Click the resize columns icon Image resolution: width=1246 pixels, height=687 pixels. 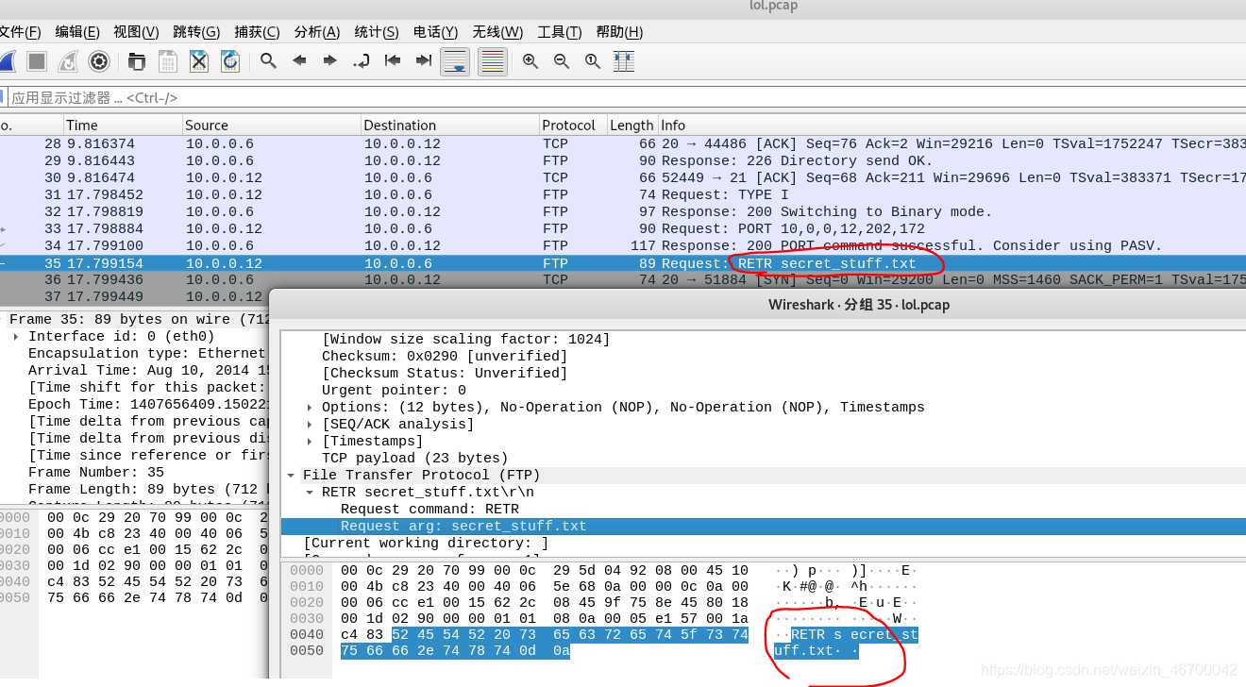click(x=624, y=61)
